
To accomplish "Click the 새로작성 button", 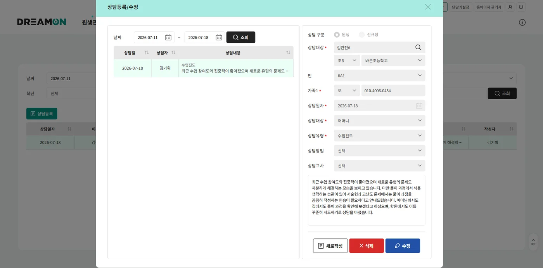I will tap(330, 246).
